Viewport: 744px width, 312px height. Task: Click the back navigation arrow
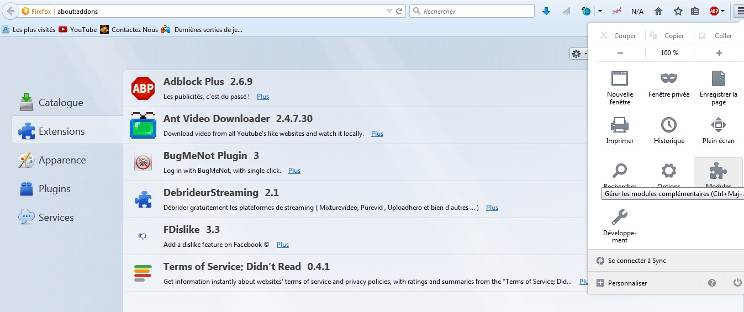click(10, 11)
